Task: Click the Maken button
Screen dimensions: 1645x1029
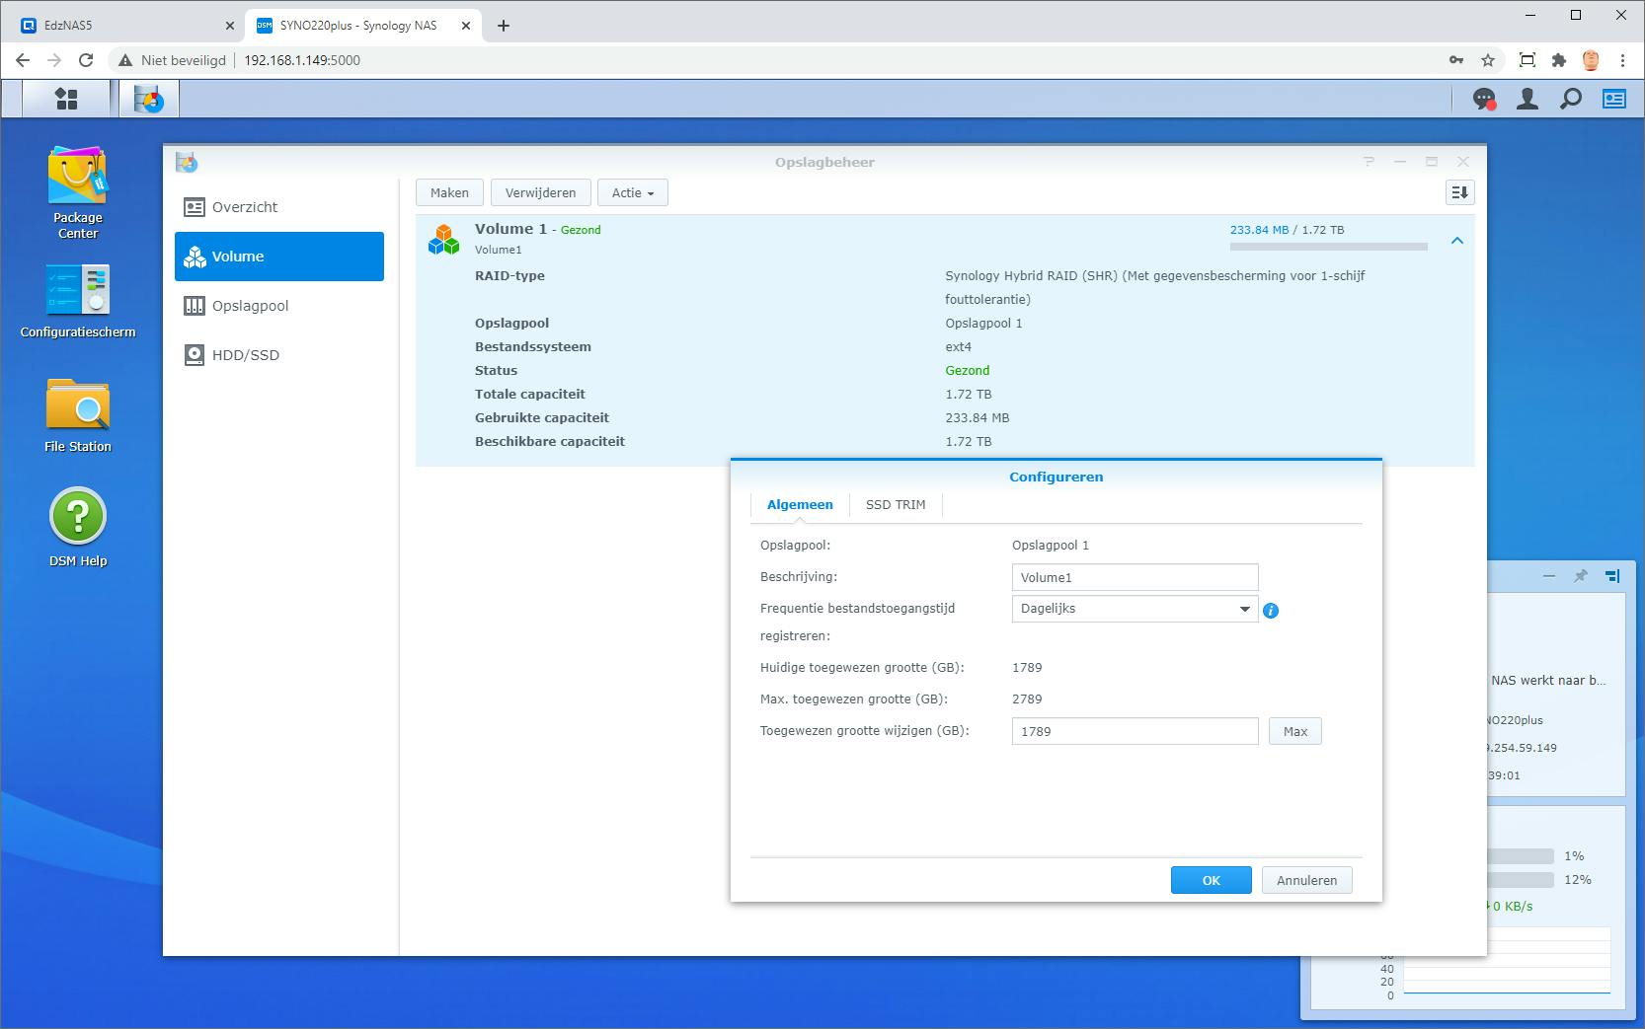Action: click(x=449, y=193)
